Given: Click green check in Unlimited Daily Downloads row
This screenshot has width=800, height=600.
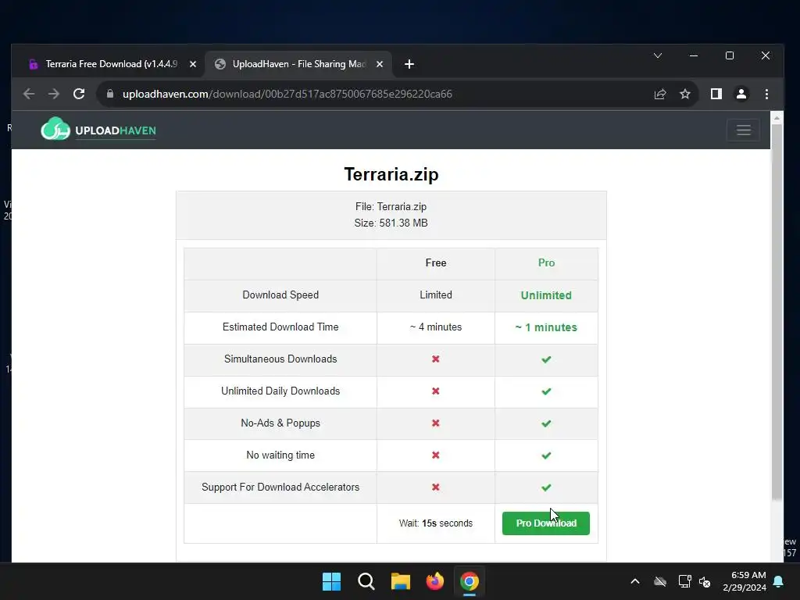Looking at the screenshot, I should click(x=546, y=391).
